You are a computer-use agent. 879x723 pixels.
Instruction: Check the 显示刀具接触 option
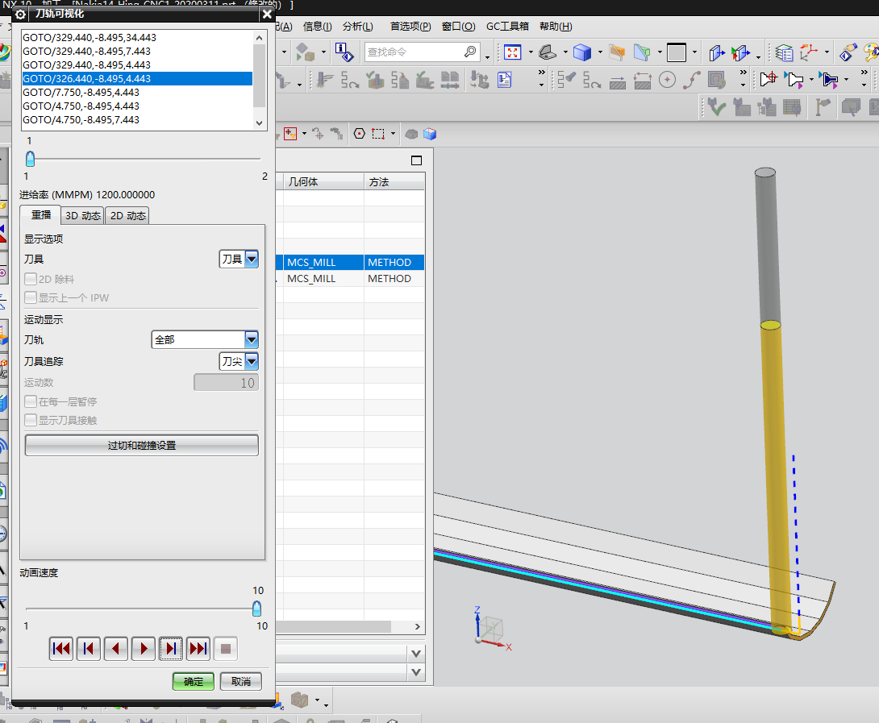click(31, 420)
